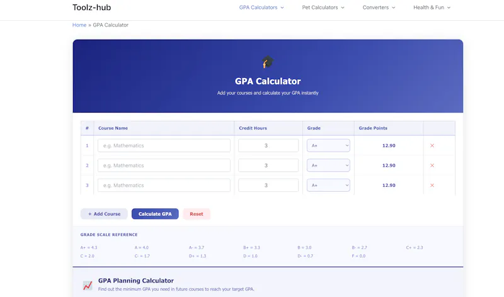Open the Converters menu
Viewport: 504px width, 297px height.
pyautogui.click(x=379, y=8)
